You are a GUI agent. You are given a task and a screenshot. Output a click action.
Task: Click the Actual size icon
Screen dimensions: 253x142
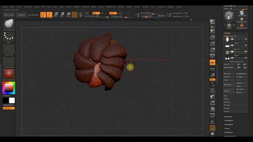coord(212,44)
